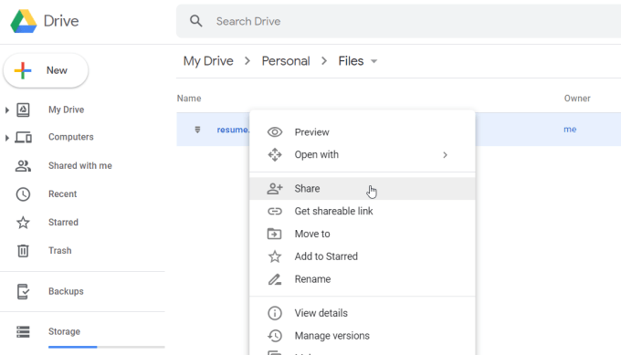The height and width of the screenshot is (355, 621).
Task: Select Add to Starred menu entry
Action: 363,256
